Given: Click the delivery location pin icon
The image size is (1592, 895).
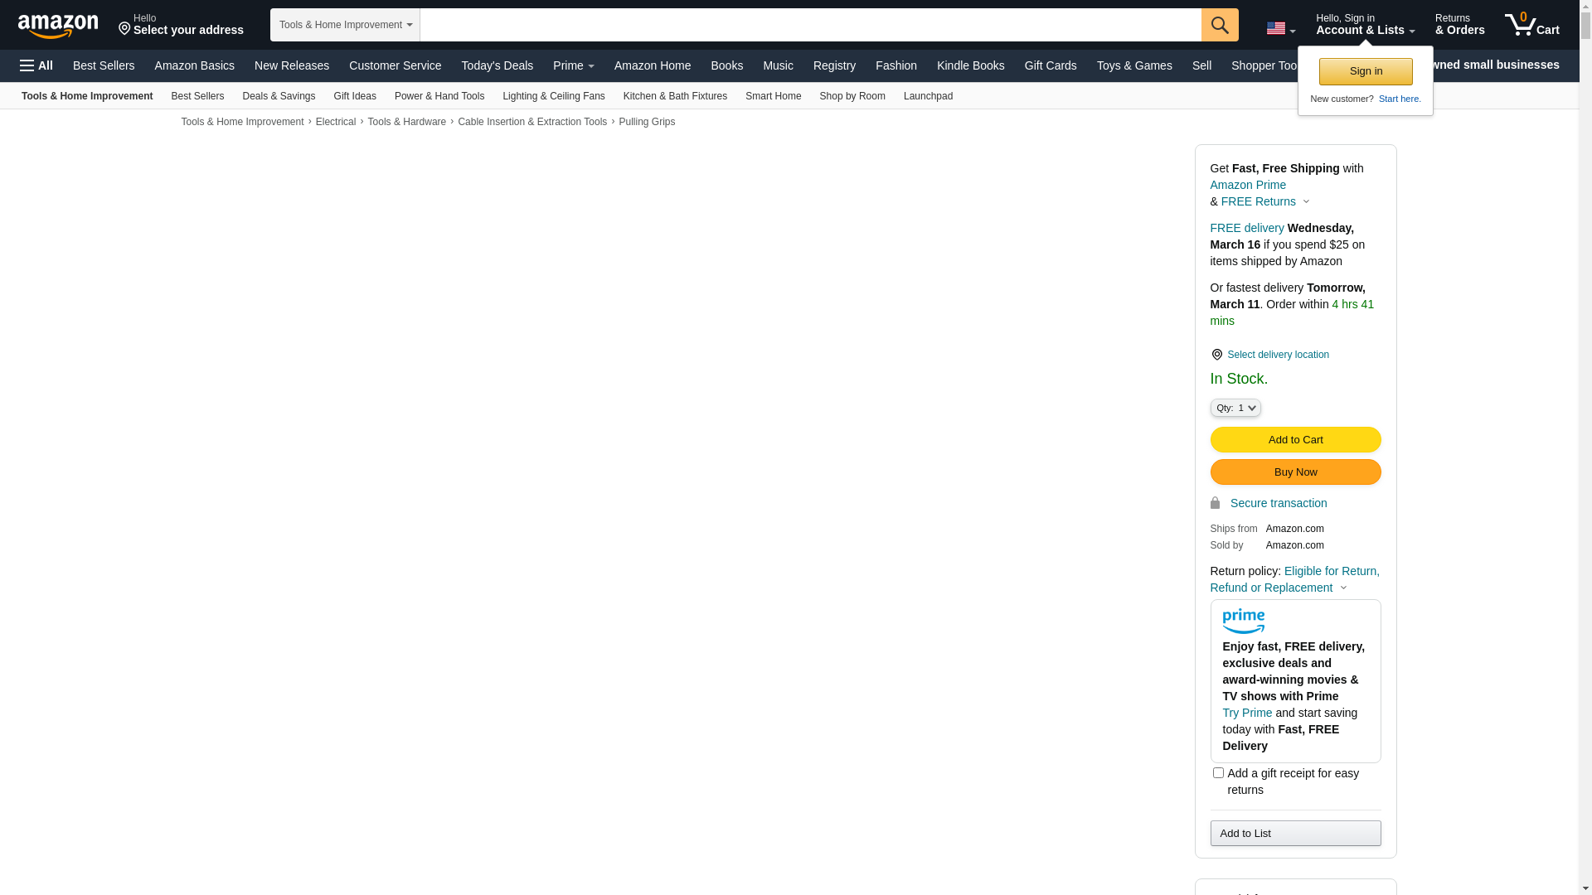Looking at the screenshot, I should [1216, 355].
